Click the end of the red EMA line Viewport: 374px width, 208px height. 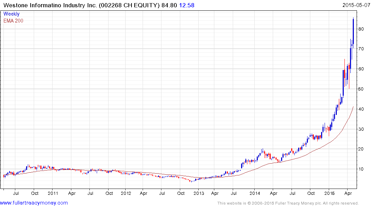pos(353,107)
